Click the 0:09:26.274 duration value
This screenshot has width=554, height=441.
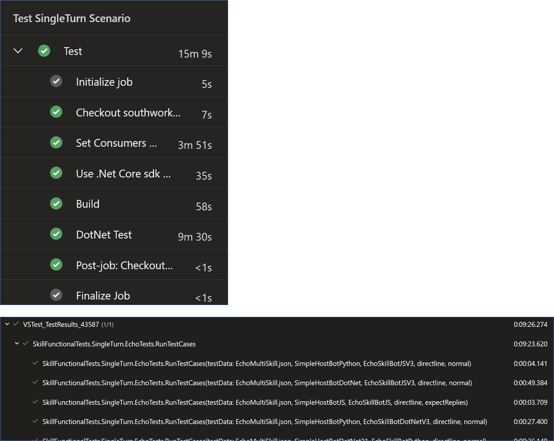click(x=530, y=324)
